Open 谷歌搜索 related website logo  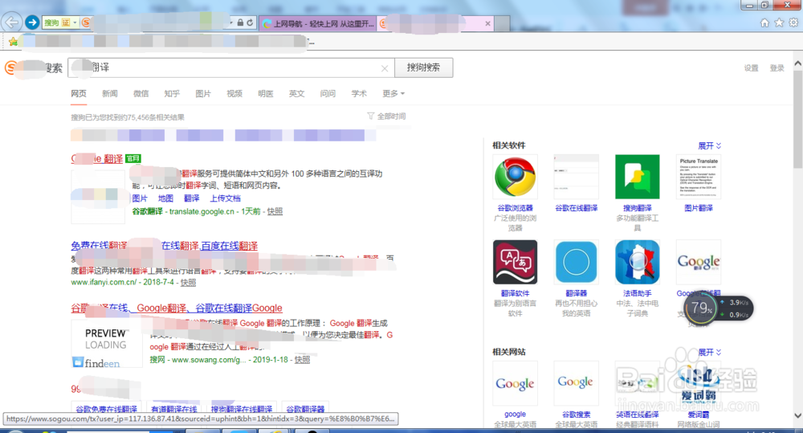coord(576,383)
